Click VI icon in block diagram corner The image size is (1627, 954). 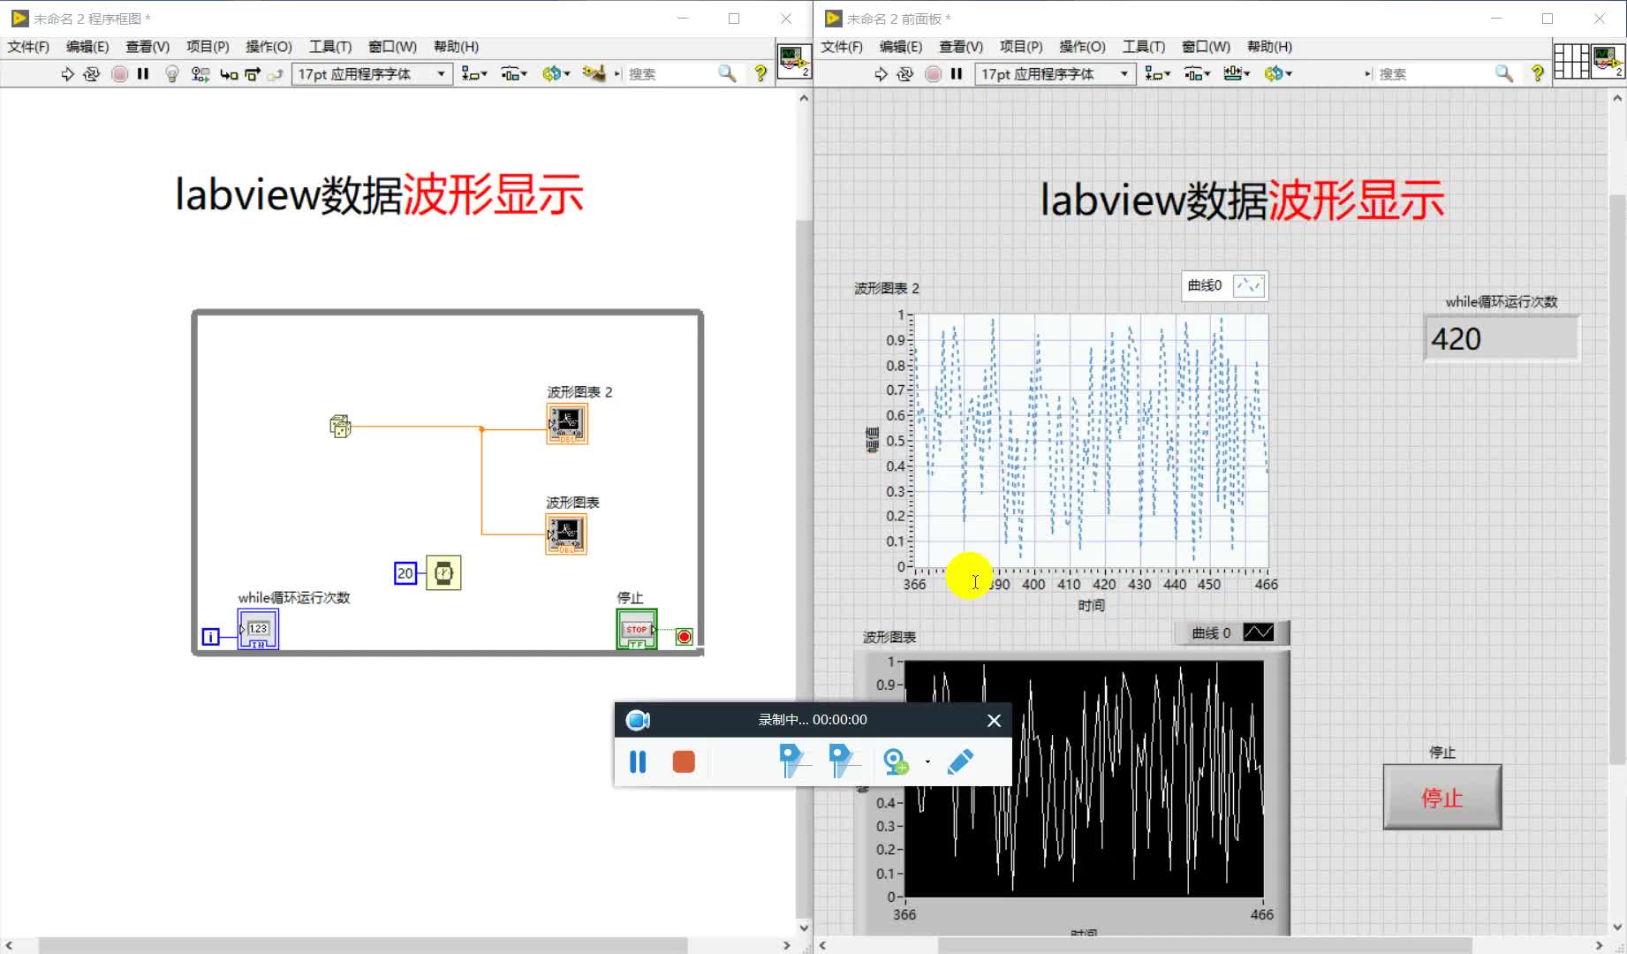pyautogui.click(x=794, y=61)
